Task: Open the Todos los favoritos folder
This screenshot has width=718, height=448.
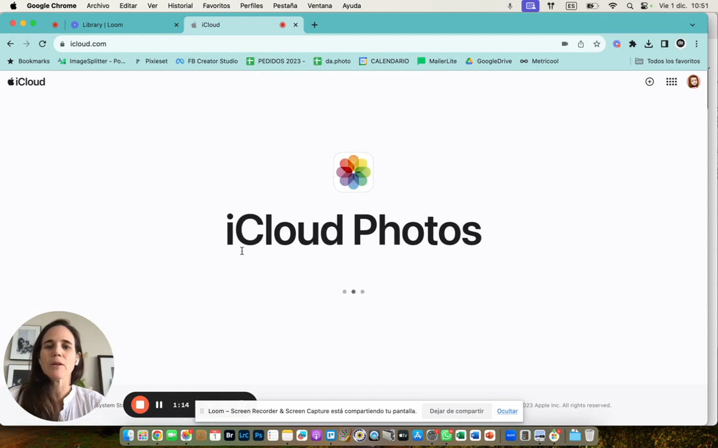Action: pos(668,61)
